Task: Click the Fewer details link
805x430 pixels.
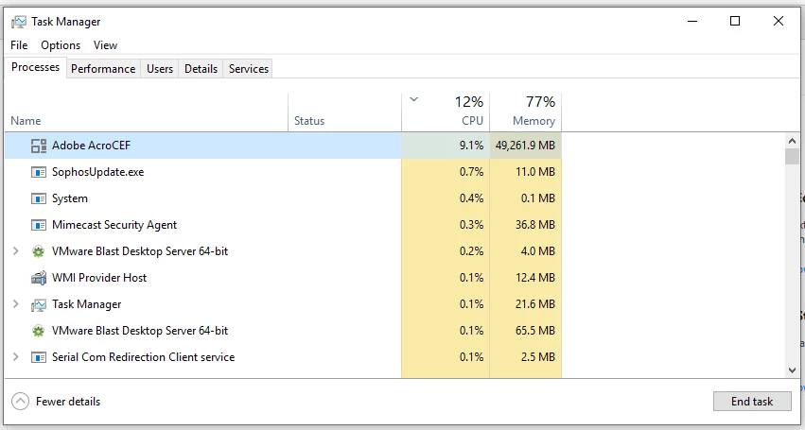Action: (x=68, y=402)
